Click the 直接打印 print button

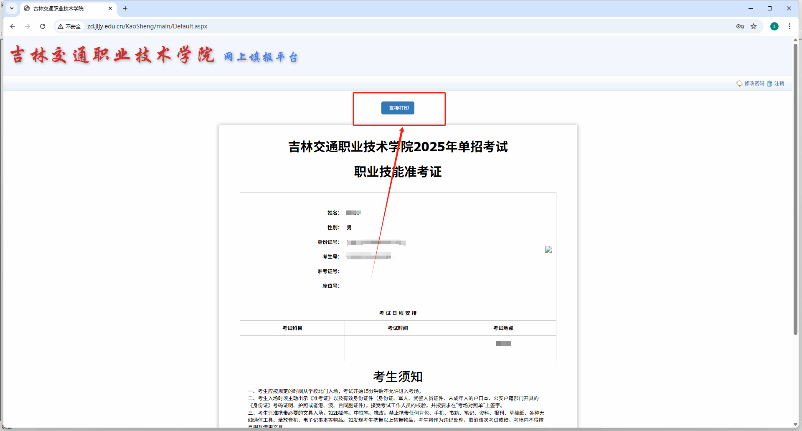(398, 108)
